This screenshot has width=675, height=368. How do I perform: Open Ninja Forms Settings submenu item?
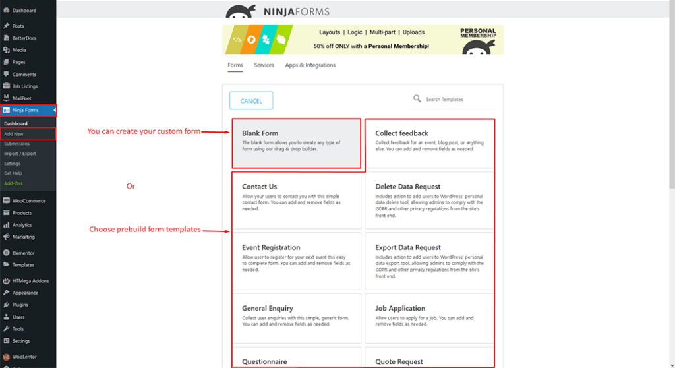[12, 164]
